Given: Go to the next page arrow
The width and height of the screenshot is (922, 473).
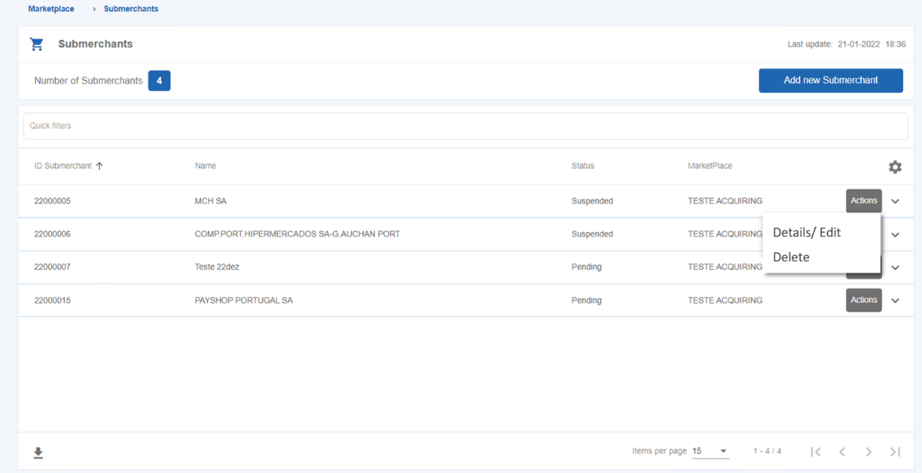Looking at the screenshot, I should pyautogui.click(x=869, y=451).
